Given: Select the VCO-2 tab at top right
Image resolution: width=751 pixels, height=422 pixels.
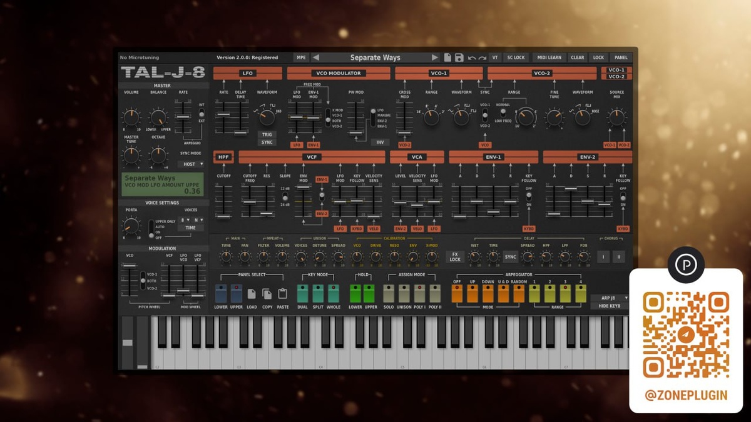Looking at the screenshot, I should (616, 77).
